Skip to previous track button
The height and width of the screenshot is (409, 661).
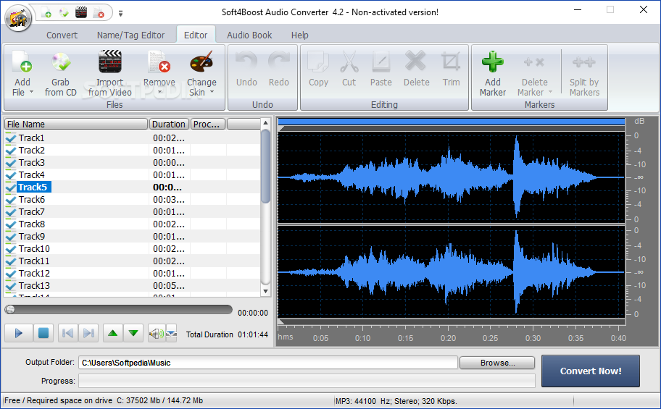[x=67, y=333]
